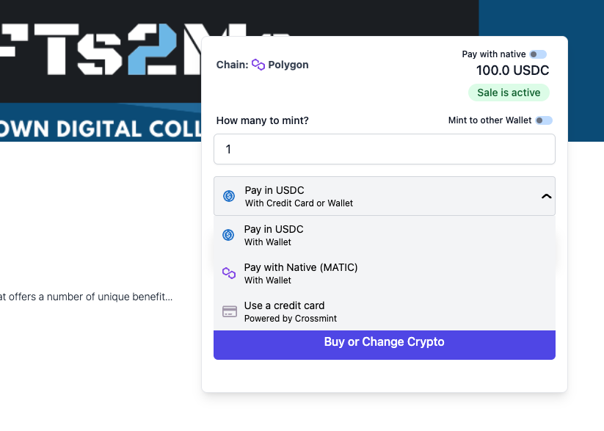Click the 100.0 USDC price text

(x=512, y=70)
